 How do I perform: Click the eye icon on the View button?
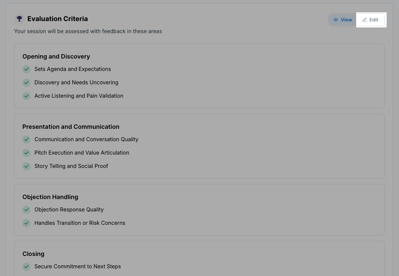[x=336, y=20]
